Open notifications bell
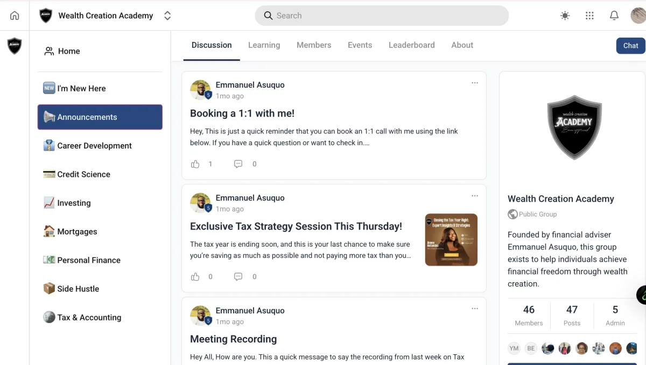Viewport: 646px width, 365px height. pos(614,16)
